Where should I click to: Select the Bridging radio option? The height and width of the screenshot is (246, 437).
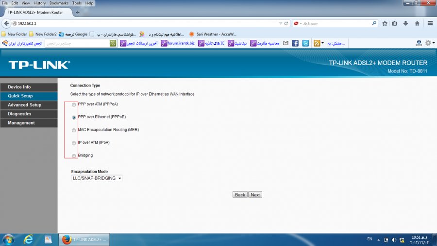click(74, 156)
